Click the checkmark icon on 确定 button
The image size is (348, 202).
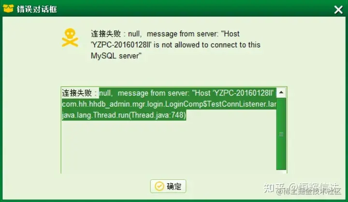click(159, 186)
